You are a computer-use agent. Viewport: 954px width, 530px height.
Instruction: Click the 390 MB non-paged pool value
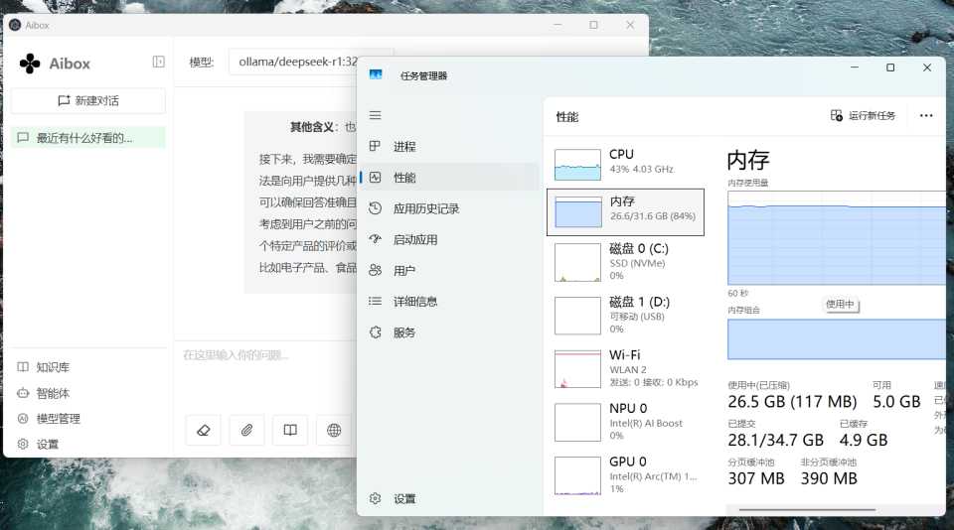pos(829,479)
